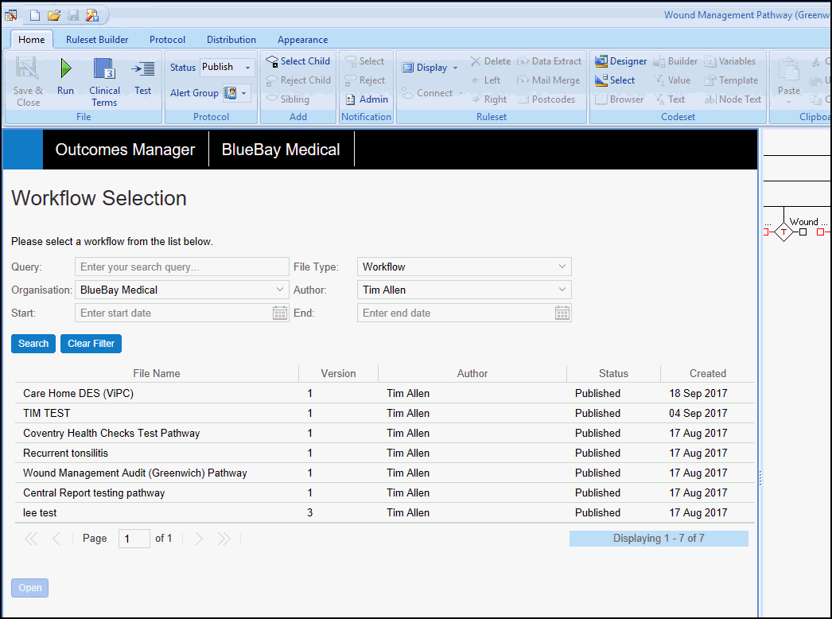Open the Start date calendar picker

pos(280,313)
